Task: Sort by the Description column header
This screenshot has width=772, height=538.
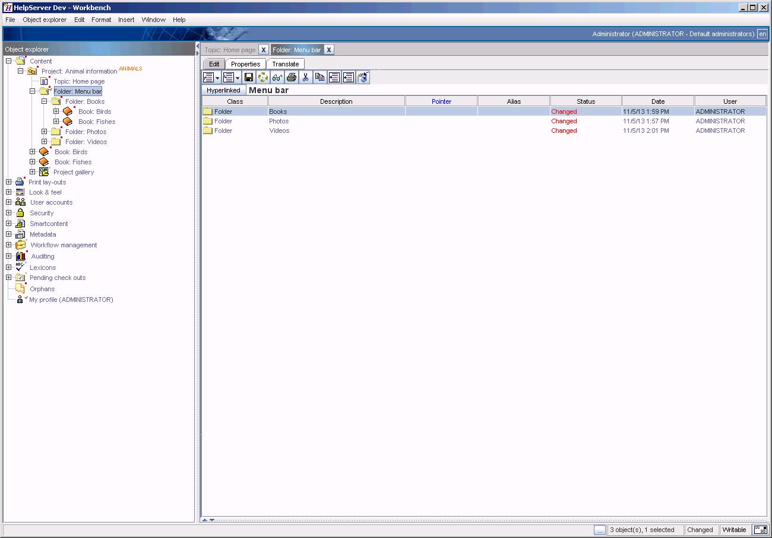Action: [x=337, y=101]
